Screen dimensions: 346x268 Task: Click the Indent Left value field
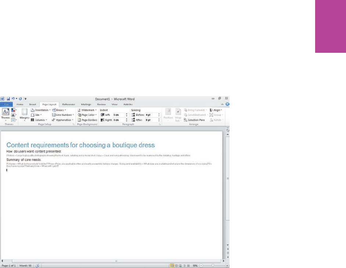119,115
